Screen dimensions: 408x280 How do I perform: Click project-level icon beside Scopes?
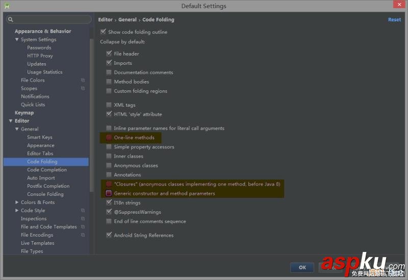83,88
